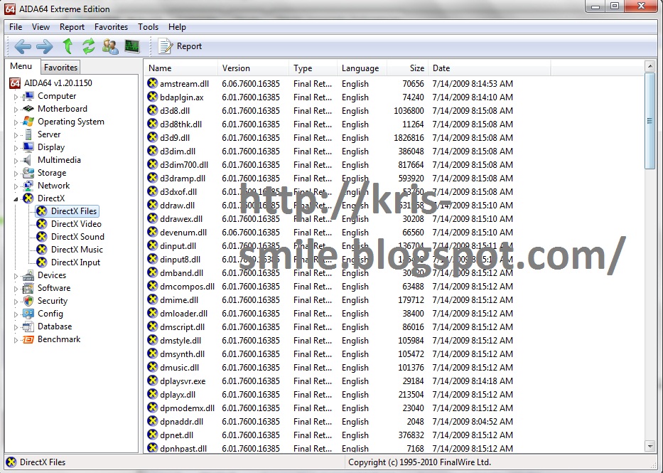Select the Motherboard icon in the tree
The image size is (663, 473).
pos(28,109)
